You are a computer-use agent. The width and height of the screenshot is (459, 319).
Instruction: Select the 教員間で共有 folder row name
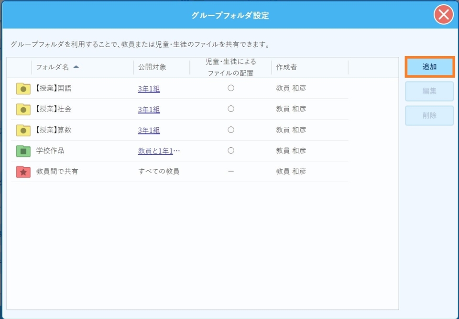(x=57, y=172)
